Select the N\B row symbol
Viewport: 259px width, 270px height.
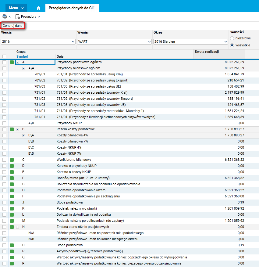31,239
